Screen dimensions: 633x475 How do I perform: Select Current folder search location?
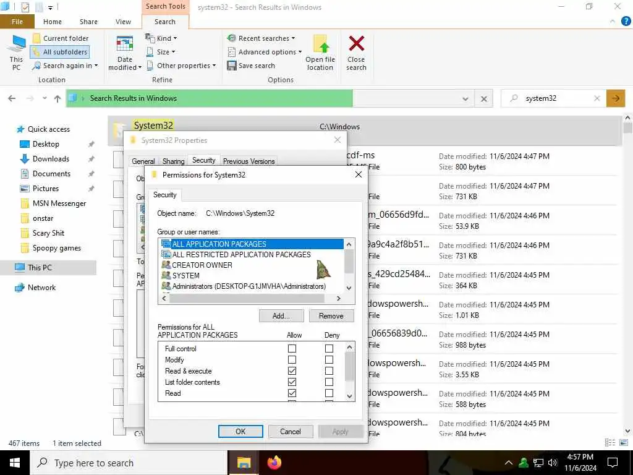tap(61, 38)
